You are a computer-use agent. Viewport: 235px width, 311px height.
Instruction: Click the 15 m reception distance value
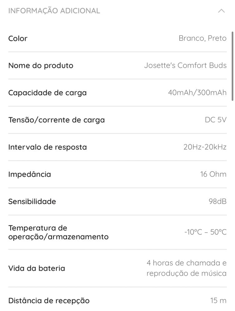[x=218, y=300]
